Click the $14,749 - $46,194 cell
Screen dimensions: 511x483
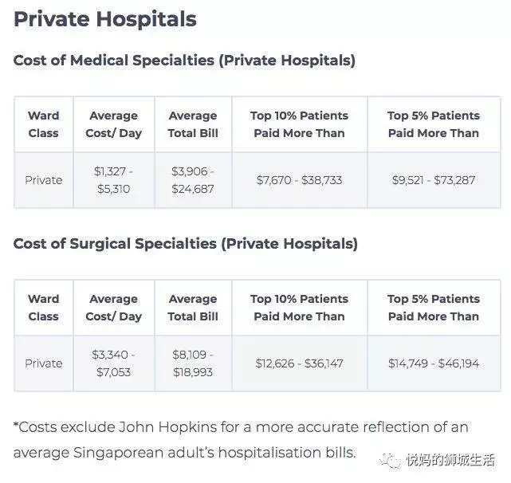click(x=434, y=363)
